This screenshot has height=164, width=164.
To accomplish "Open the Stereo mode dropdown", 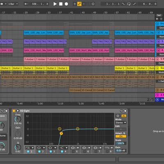I will pos(121,123).
